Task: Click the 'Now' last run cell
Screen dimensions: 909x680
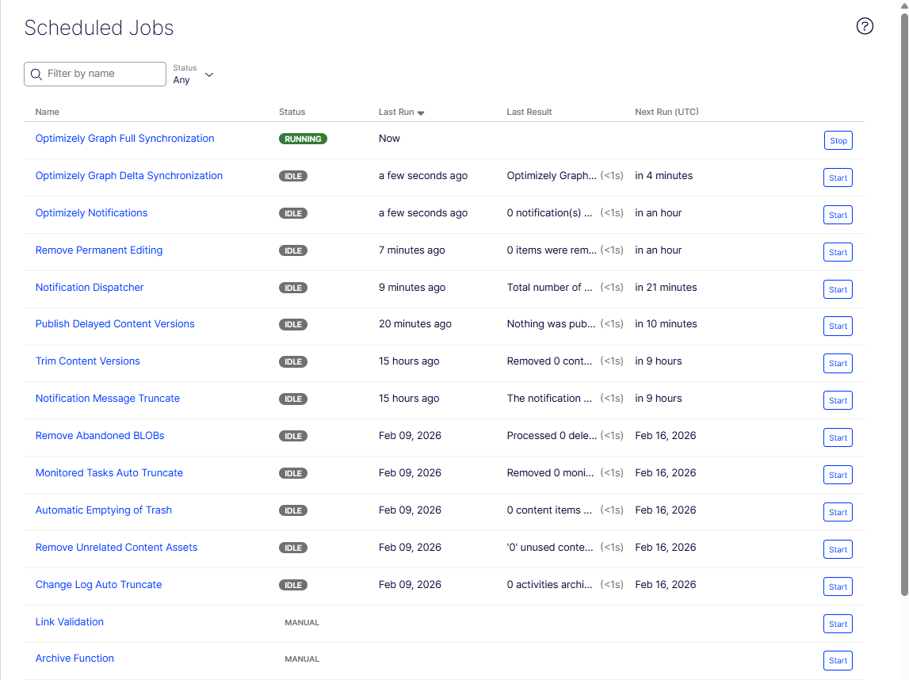Action: 390,139
